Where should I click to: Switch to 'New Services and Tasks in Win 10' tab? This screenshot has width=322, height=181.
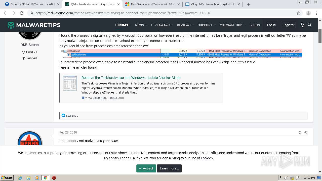tap(152, 4)
